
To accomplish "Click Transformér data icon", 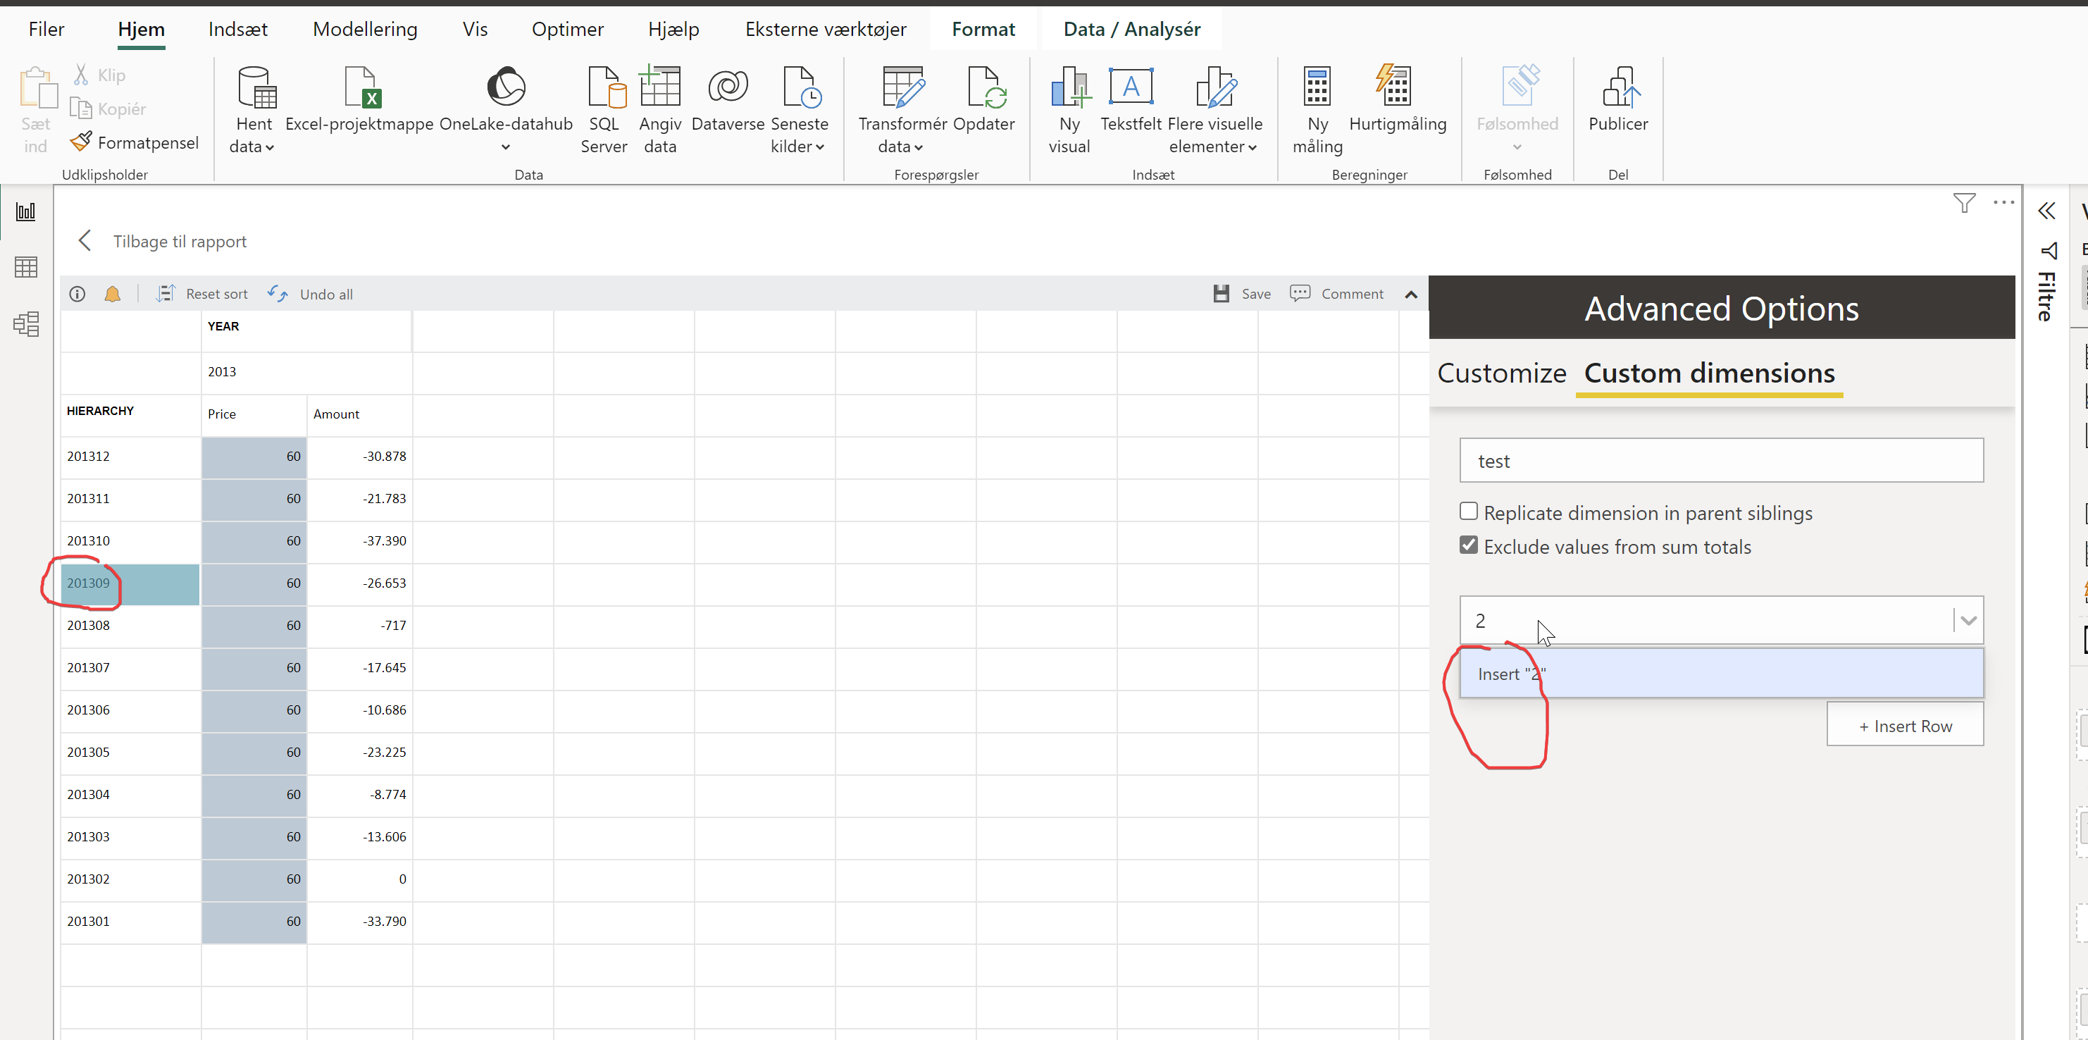I will coord(902,87).
